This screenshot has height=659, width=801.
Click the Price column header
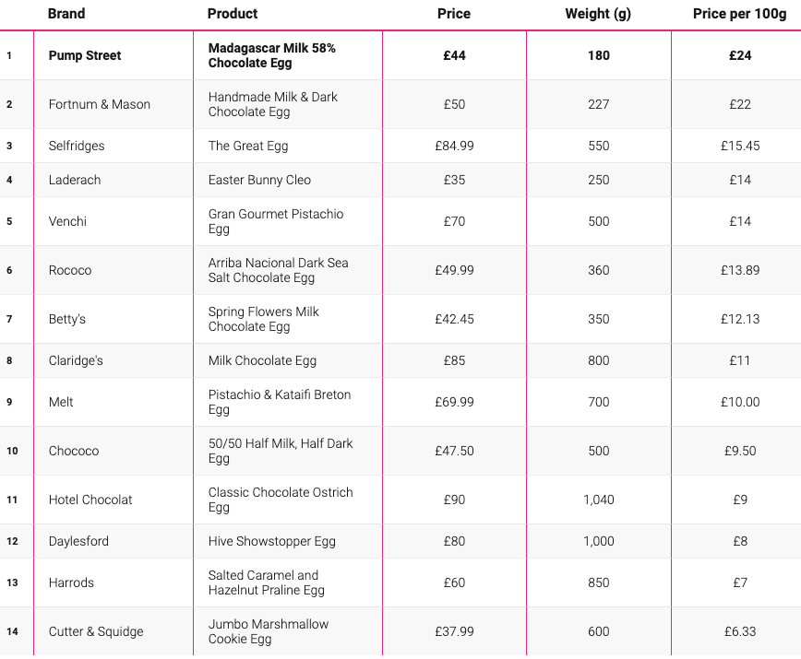point(454,14)
